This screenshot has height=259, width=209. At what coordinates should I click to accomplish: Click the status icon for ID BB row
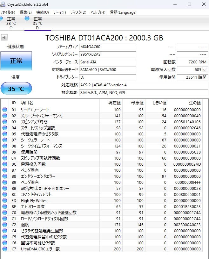tap(5, 188)
